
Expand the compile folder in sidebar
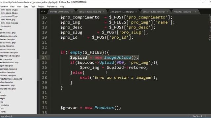tap(3, 95)
